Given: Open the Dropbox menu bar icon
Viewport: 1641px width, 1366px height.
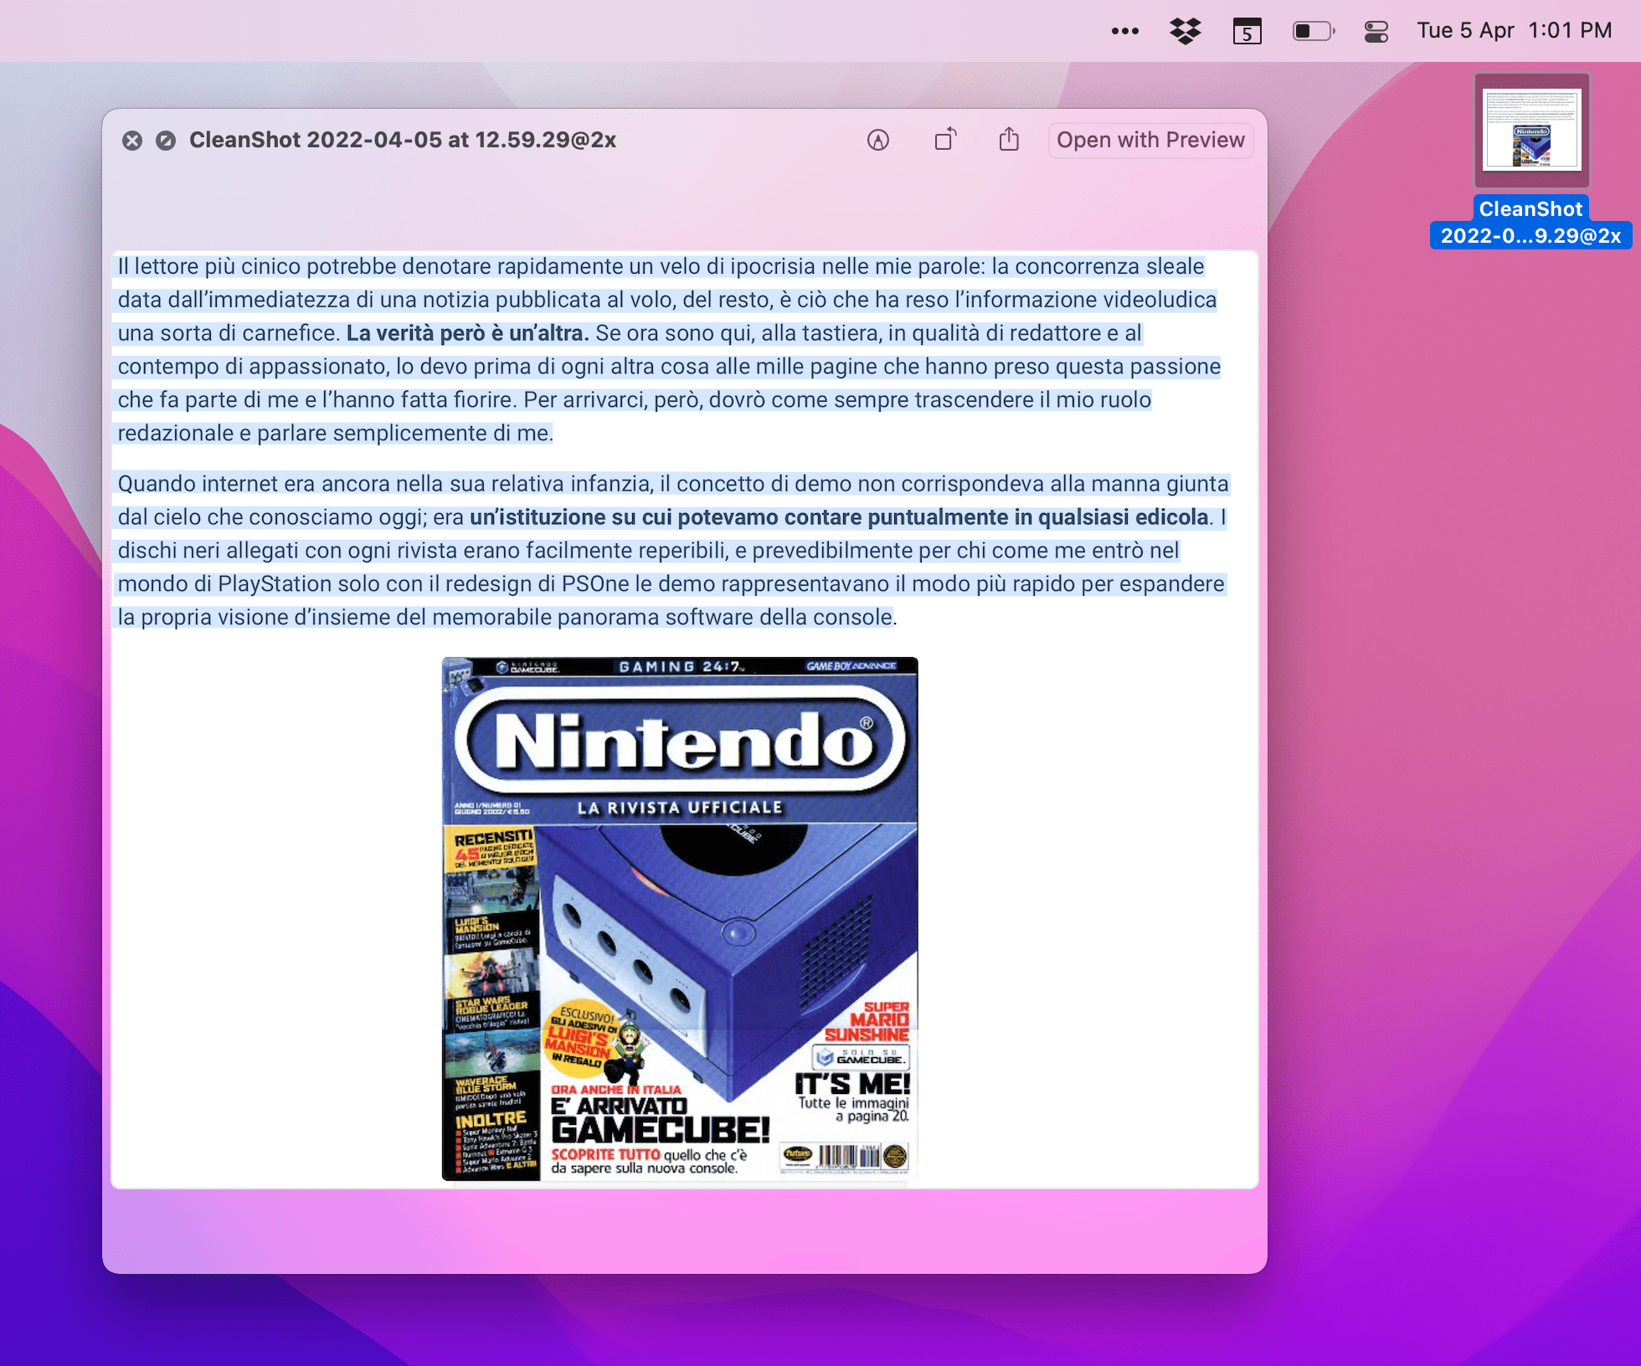Looking at the screenshot, I should [x=1185, y=32].
